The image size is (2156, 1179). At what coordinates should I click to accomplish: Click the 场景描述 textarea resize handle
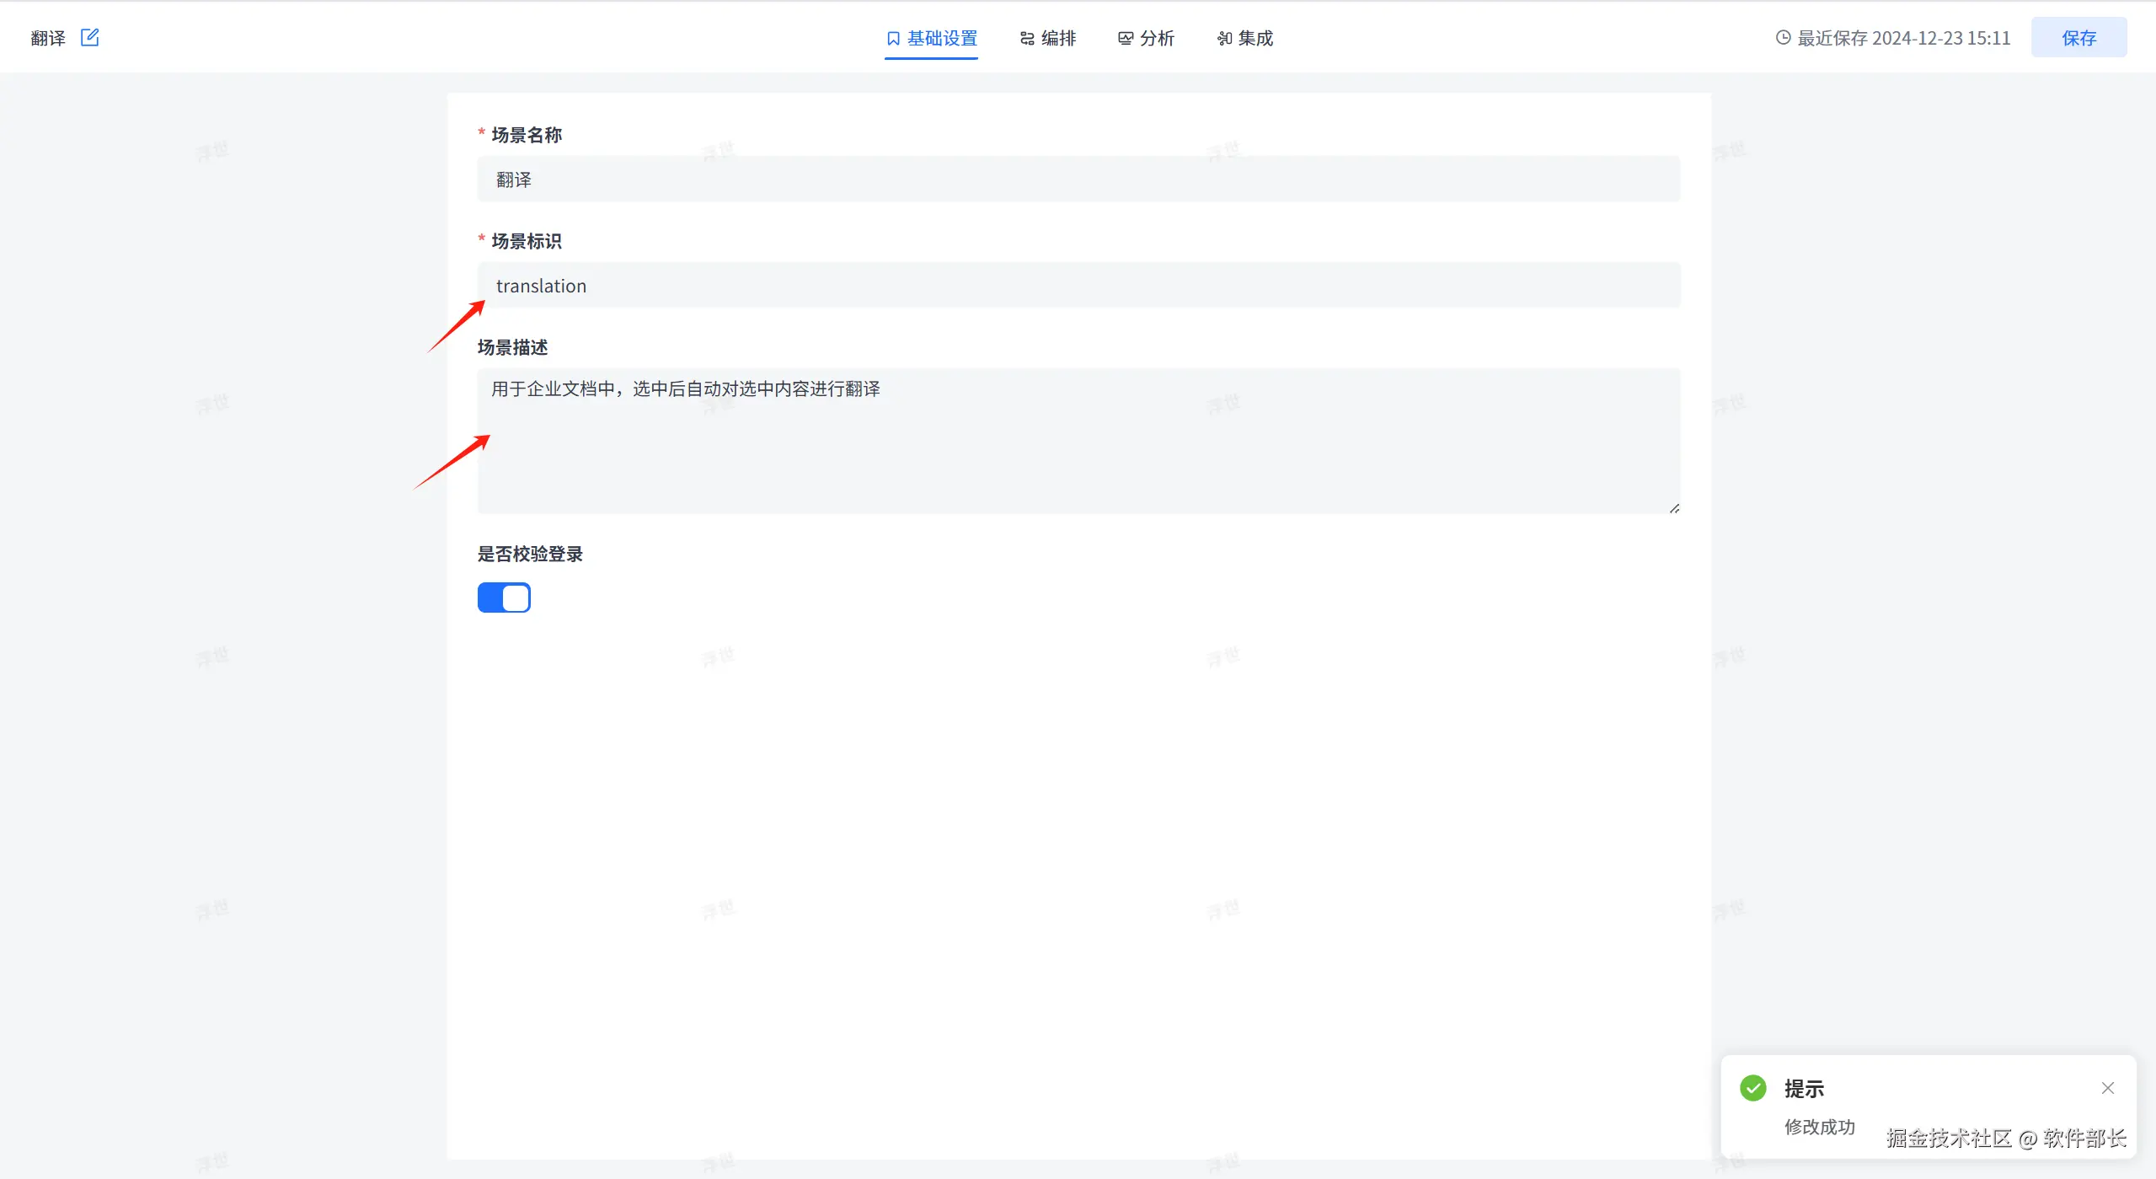click(1674, 508)
